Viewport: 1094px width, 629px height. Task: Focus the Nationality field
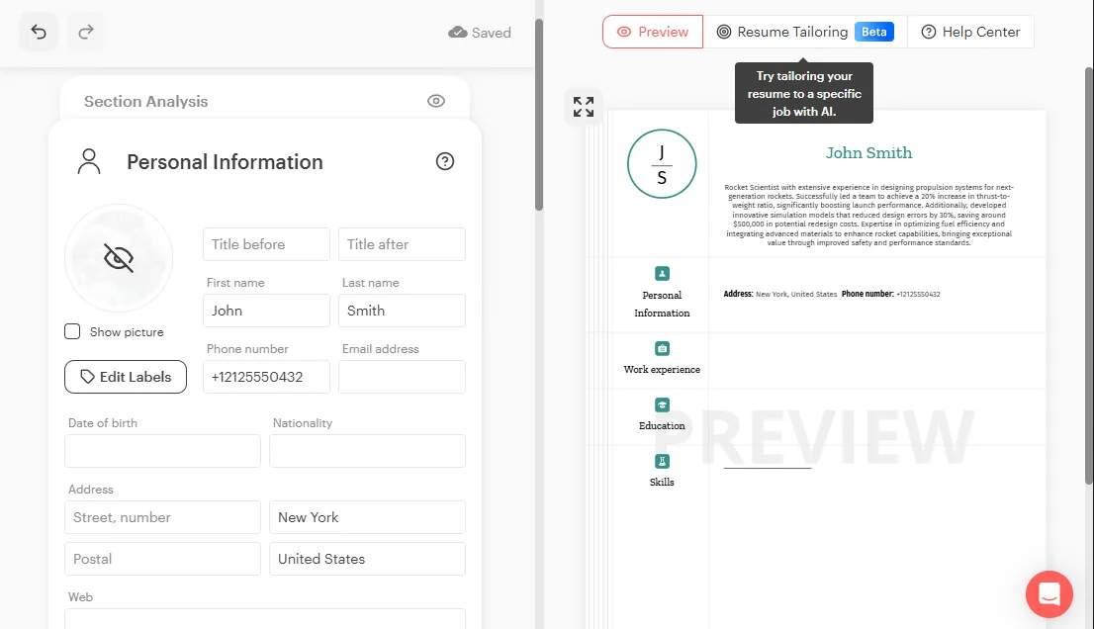click(x=368, y=451)
